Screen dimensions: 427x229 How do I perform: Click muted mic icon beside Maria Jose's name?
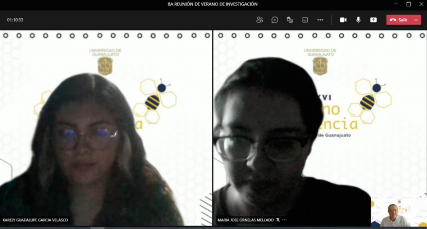tap(278, 220)
